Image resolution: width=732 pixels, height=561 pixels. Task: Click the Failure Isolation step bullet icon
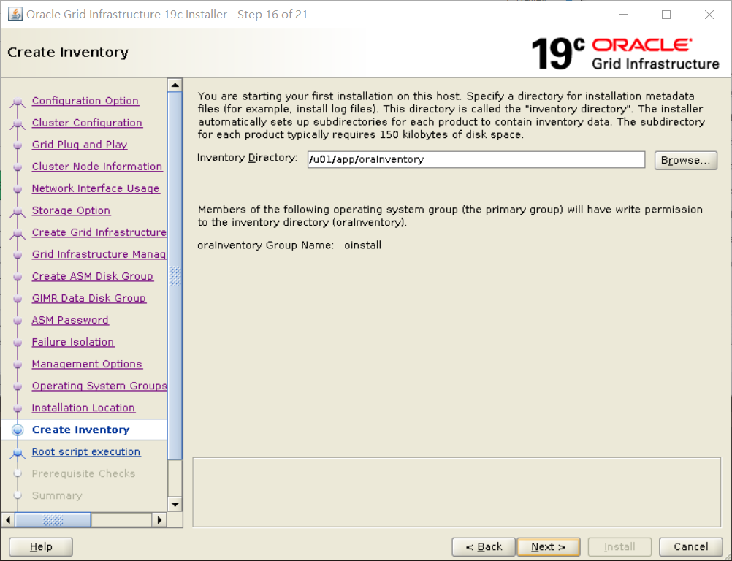click(x=18, y=343)
